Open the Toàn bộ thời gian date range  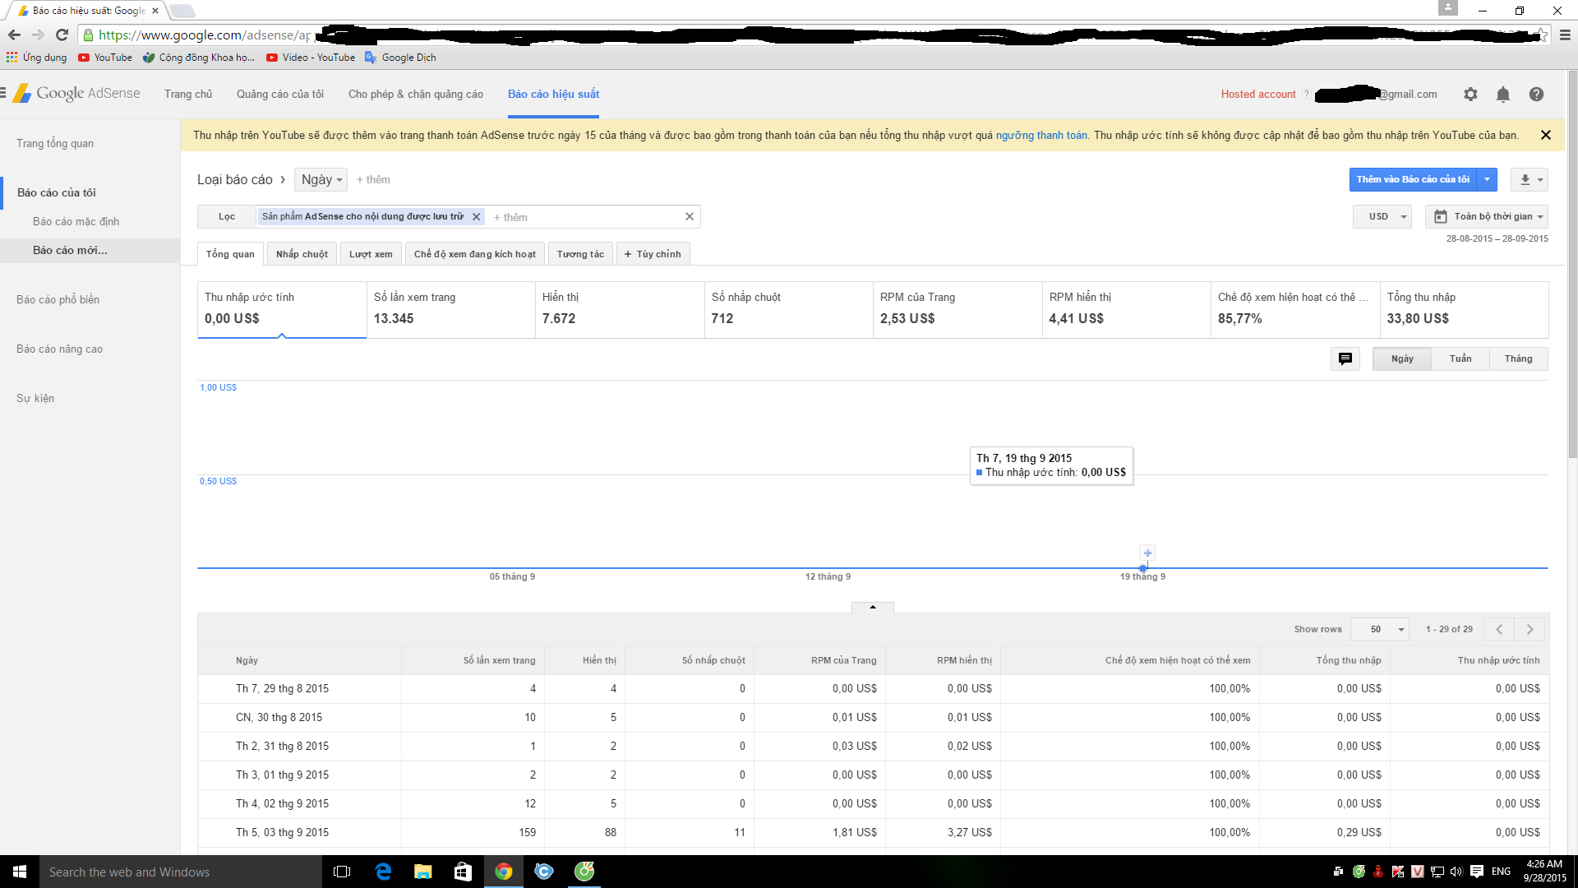[x=1486, y=216]
